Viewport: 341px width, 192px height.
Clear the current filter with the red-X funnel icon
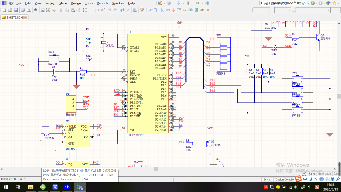click(x=103, y=10)
